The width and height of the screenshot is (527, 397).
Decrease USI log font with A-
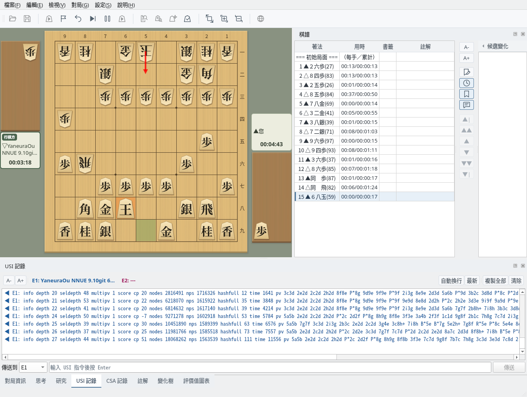(9, 280)
